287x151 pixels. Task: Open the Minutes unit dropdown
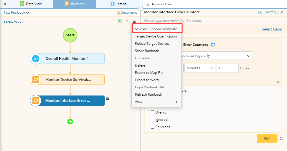click(x=199, y=68)
